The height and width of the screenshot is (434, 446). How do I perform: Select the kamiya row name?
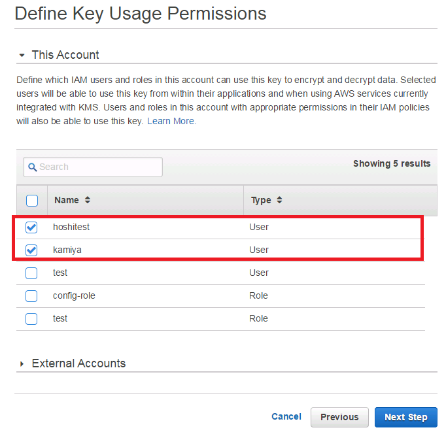coord(67,250)
